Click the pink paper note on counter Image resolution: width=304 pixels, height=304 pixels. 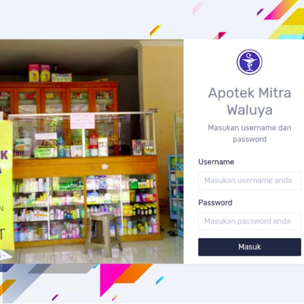(83, 121)
